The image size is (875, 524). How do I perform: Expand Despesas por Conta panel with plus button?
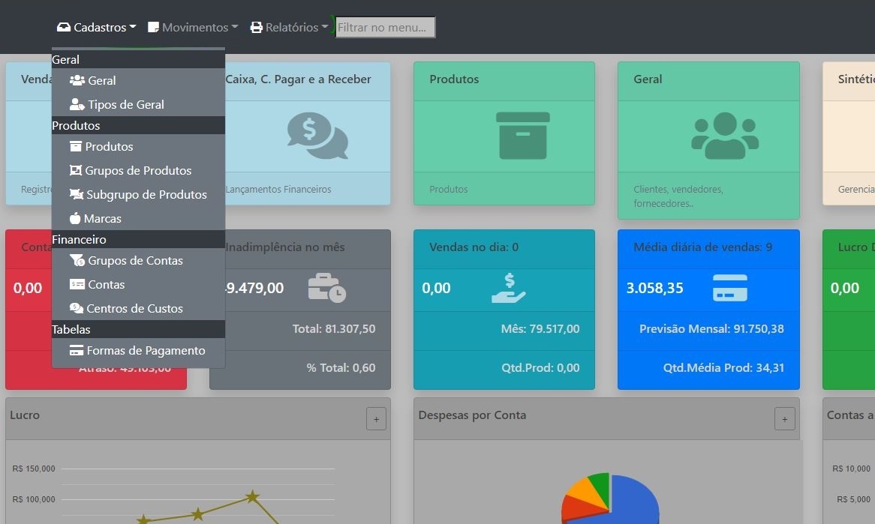(x=784, y=419)
